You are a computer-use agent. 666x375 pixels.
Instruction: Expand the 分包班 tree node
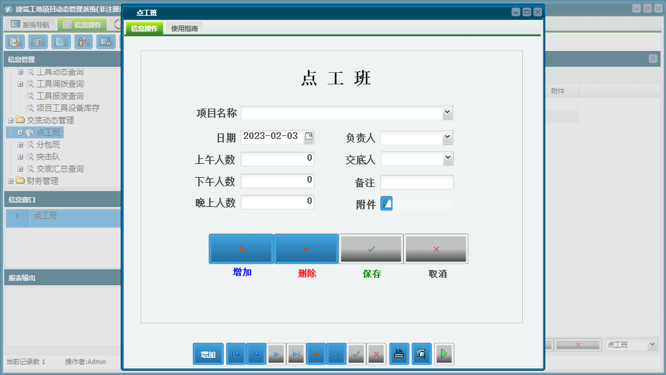[x=20, y=144]
